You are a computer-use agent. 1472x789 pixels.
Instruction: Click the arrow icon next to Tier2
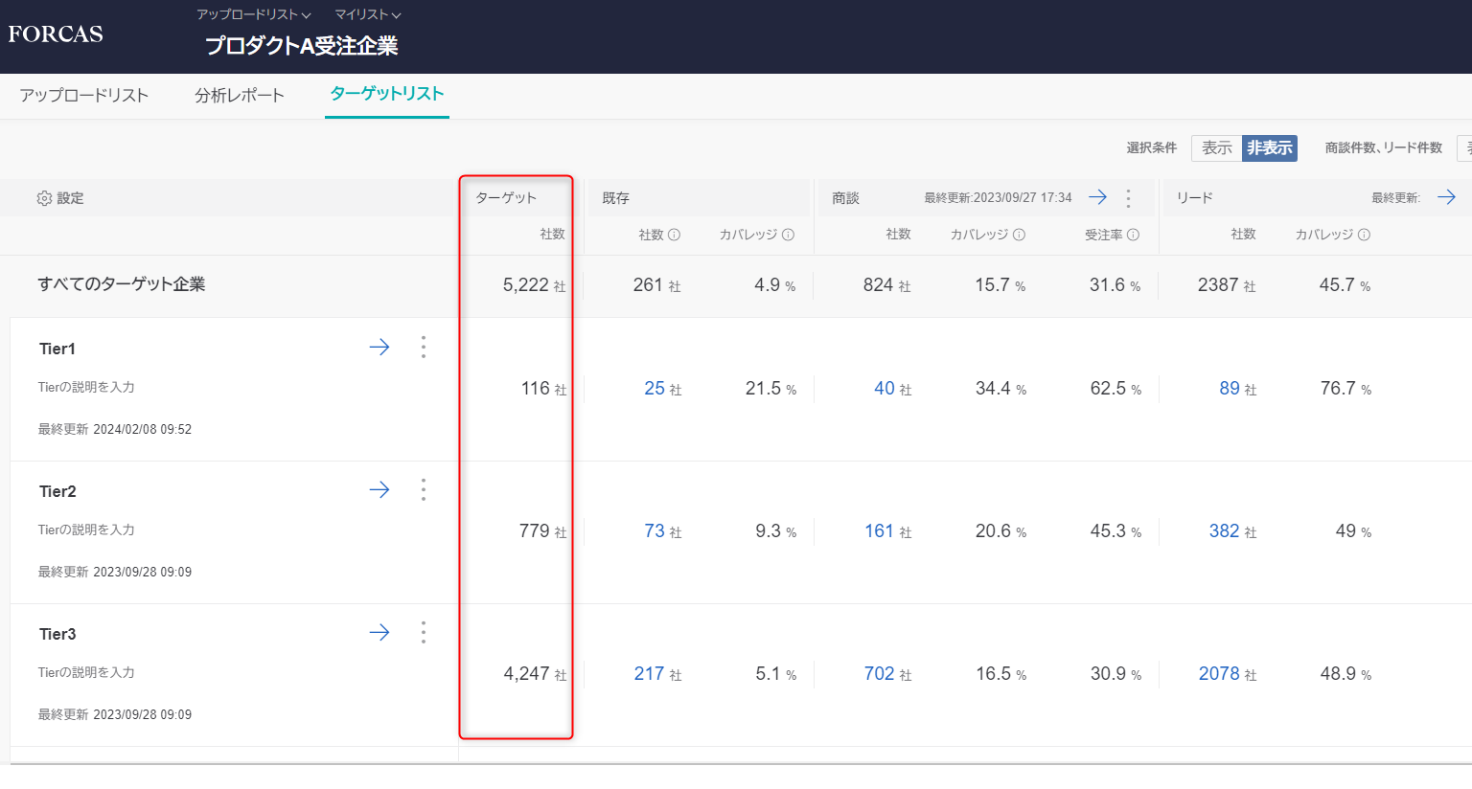pos(379,490)
